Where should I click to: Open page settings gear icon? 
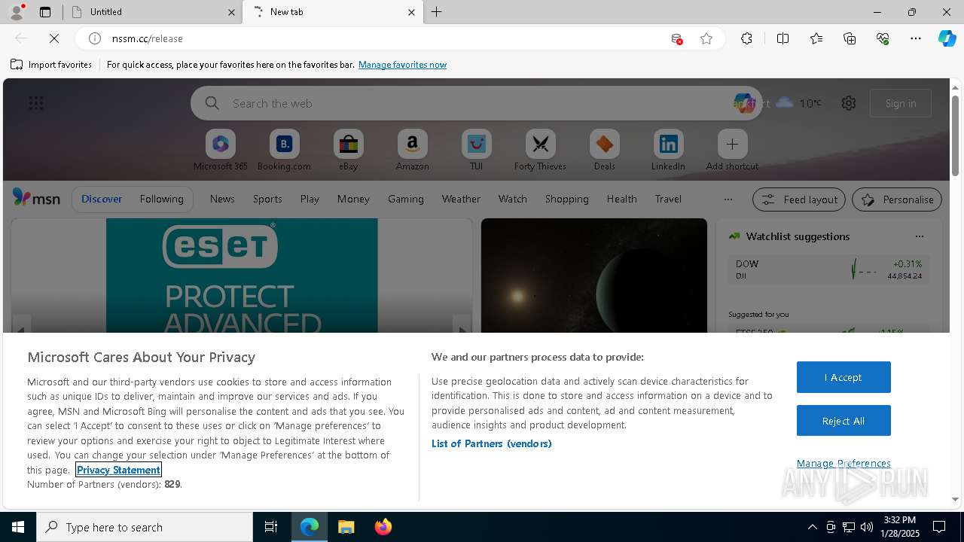(849, 103)
